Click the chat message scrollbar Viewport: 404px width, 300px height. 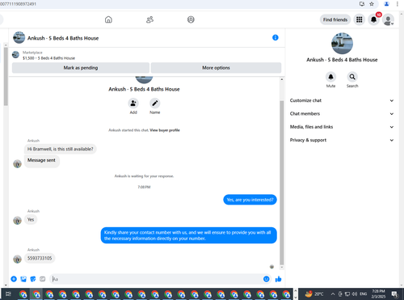282,183
